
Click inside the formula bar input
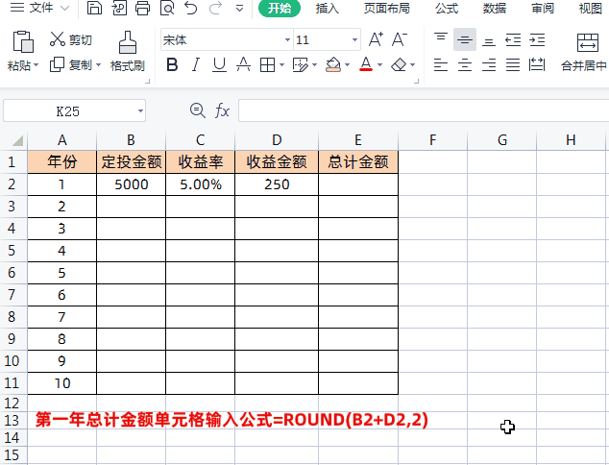tap(424, 110)
